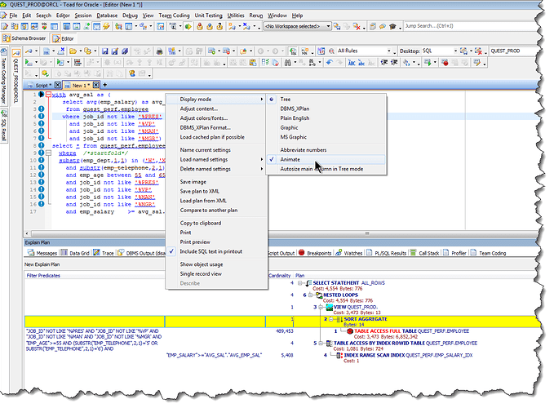Click the TABLE ACCESS FULL red icon

349,331
